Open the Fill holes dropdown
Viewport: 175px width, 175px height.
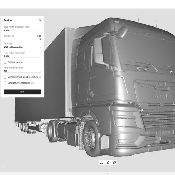(x=22, y=47)
